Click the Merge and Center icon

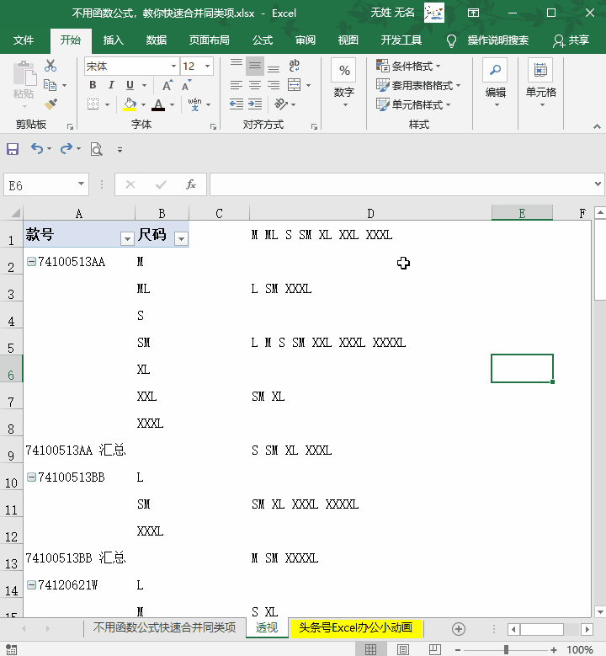(x=294, y=85)
